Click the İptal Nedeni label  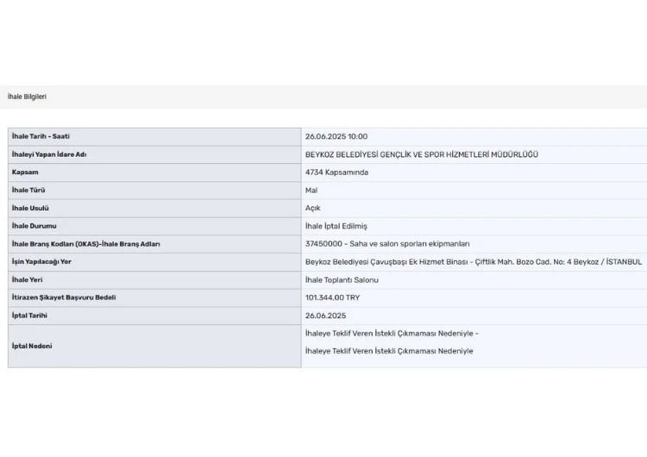tap(32, 346)
